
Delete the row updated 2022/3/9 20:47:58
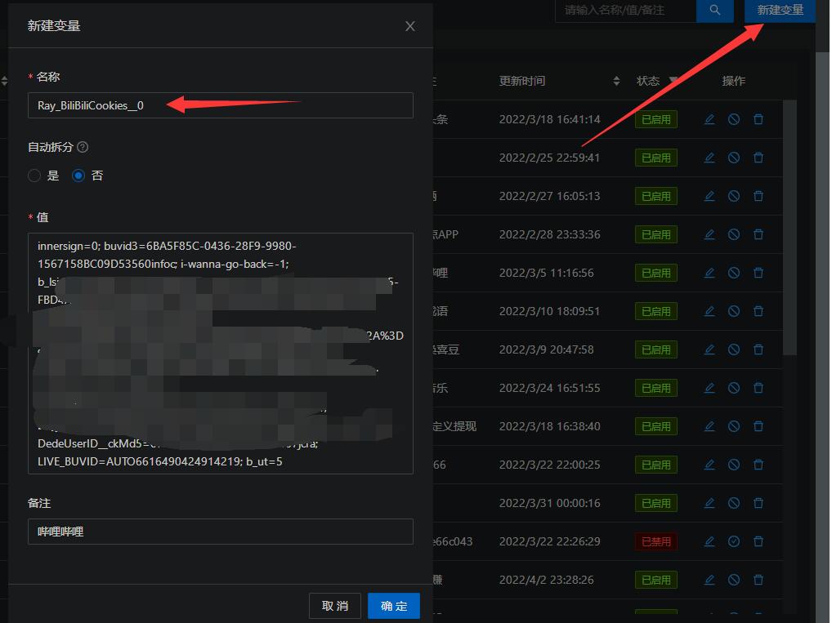pyautogui.click(x=758, y=349)
